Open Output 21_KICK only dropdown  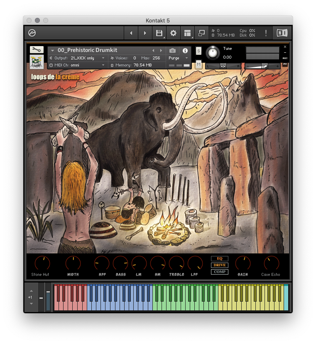[77, 58]
